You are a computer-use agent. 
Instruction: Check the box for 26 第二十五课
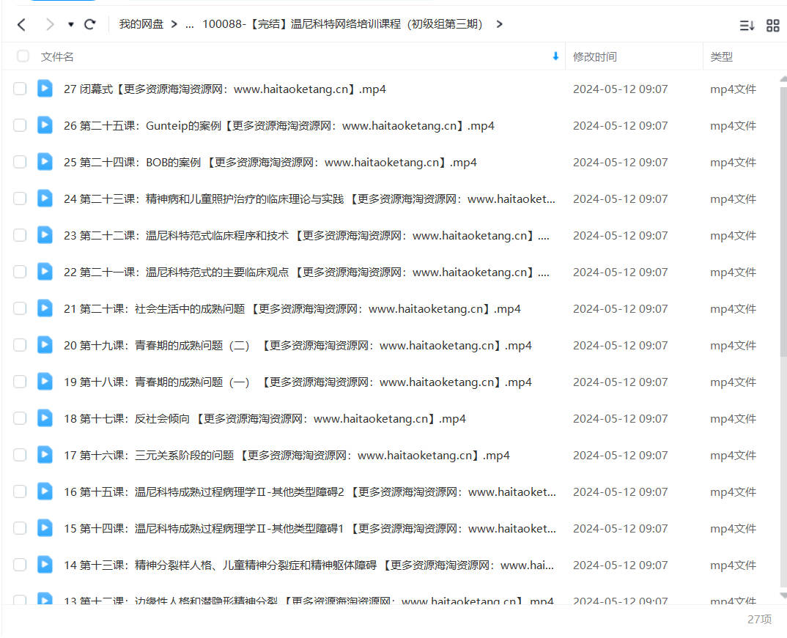pos(20,125)
